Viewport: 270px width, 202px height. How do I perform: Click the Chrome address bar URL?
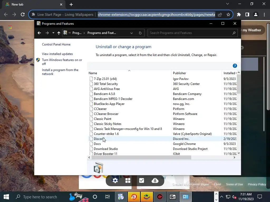point(156,15)
